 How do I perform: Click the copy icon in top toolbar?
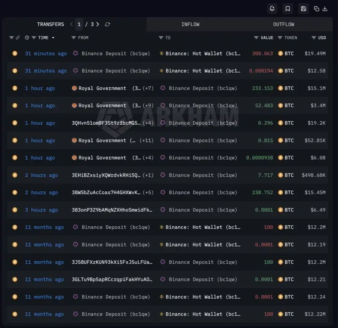coord(316,9)
